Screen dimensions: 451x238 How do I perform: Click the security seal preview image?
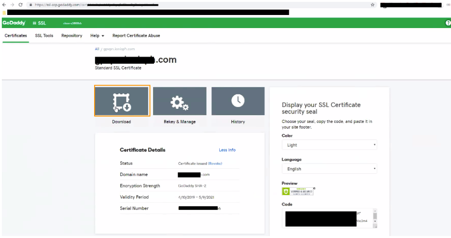297,192
